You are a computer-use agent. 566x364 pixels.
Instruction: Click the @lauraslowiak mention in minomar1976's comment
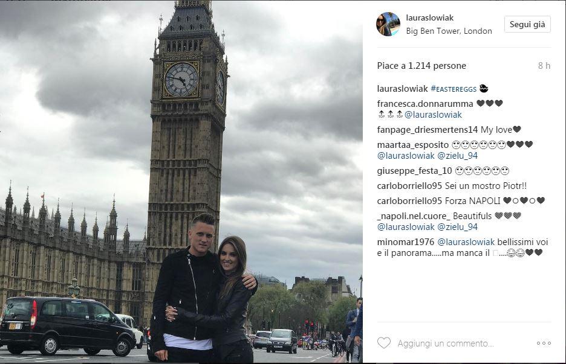pos(466,242)
